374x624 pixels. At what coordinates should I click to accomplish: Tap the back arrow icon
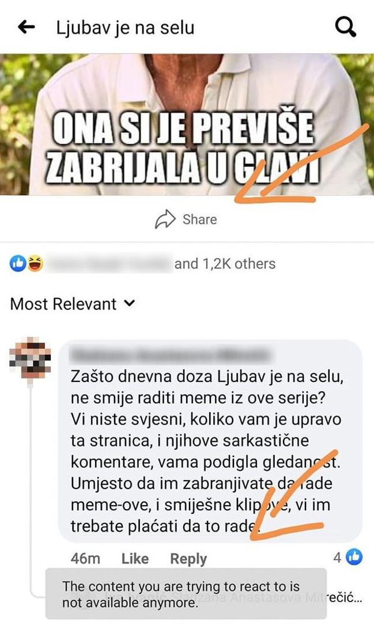coord(27,27)
